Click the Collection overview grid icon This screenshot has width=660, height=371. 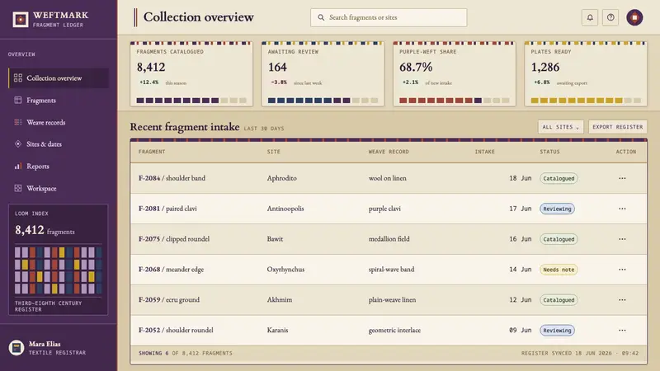(x=17, y=78)
